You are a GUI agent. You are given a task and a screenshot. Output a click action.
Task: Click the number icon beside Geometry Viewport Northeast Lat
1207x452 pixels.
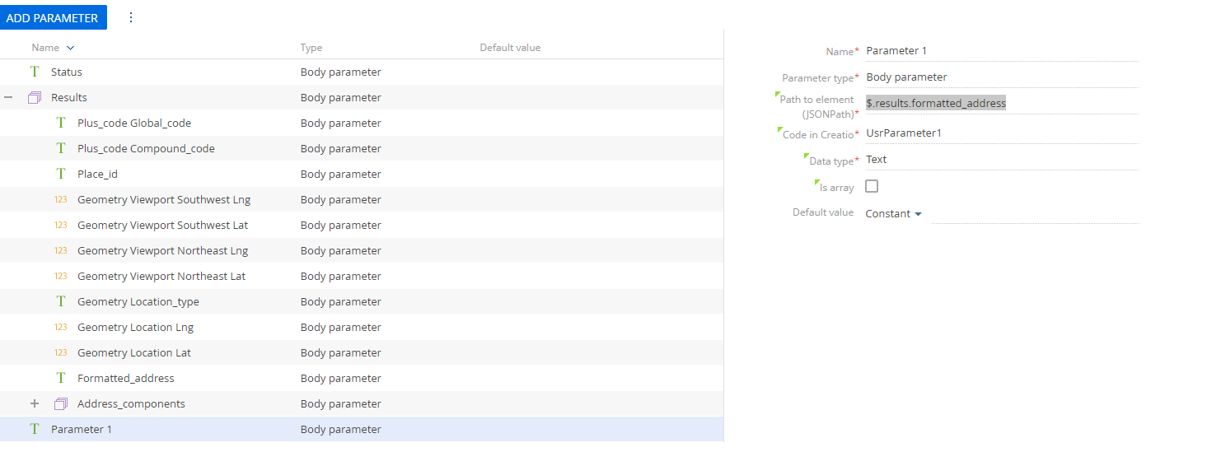61,276
